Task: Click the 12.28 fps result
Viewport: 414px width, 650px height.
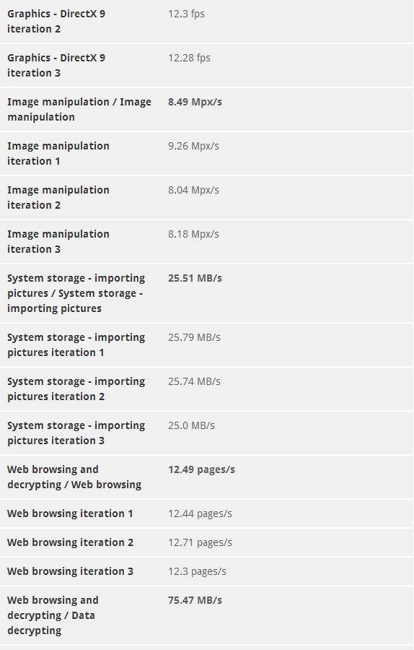Action: point(189,58)
